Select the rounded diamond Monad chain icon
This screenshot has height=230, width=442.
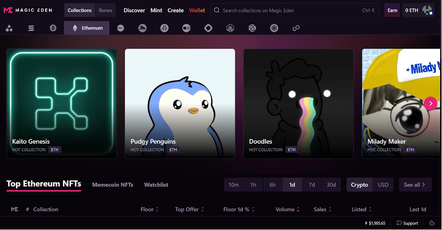point(208,28)
